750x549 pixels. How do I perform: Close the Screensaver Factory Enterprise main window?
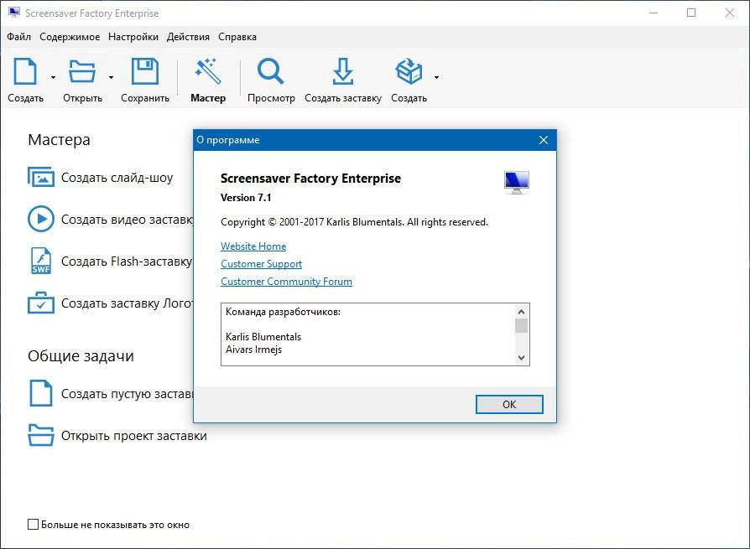[x=729, y=13]
